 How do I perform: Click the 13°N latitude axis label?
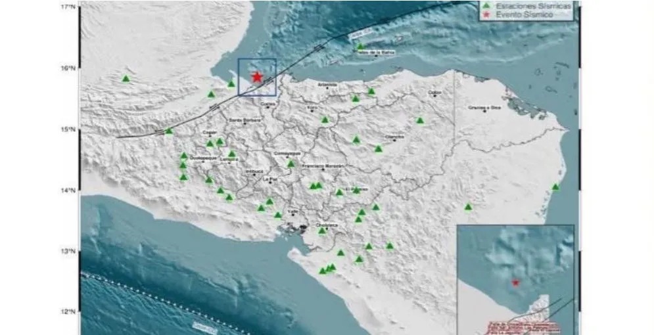(x=70, y=252)
